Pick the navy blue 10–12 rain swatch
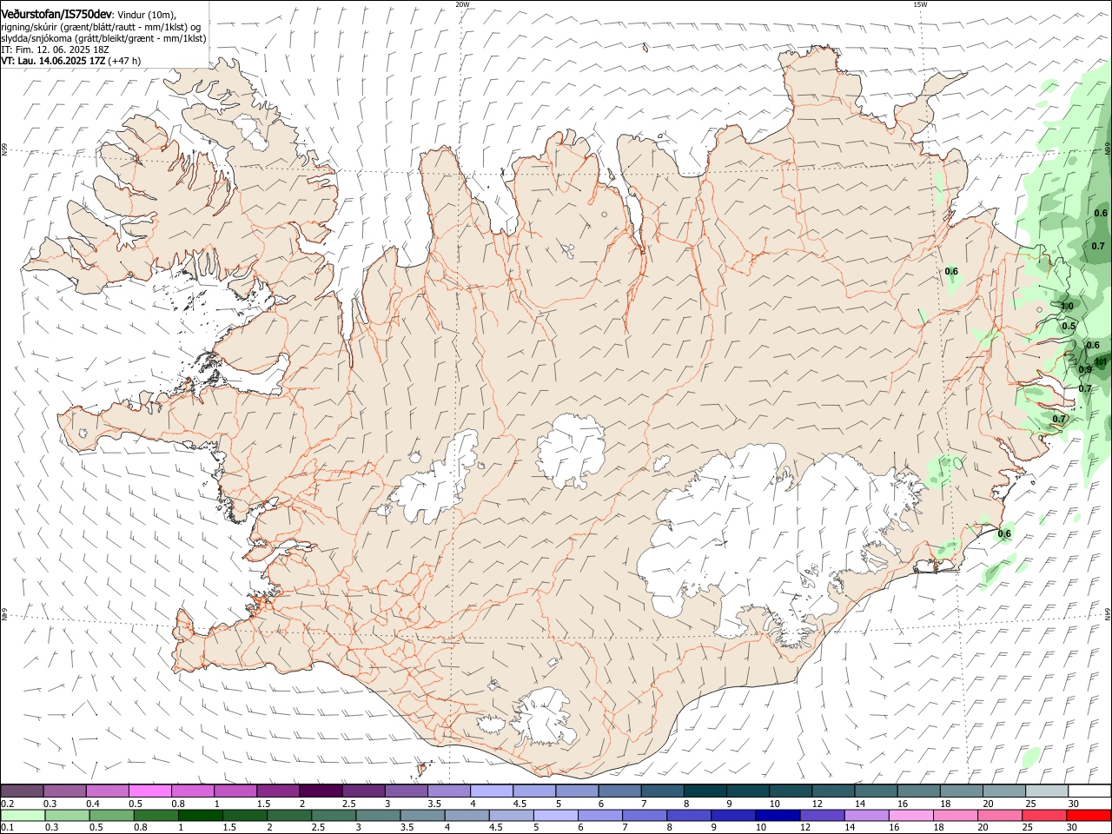 [776, 815]
